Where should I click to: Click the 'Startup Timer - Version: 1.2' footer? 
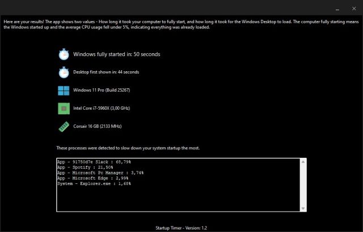[181, 228]
